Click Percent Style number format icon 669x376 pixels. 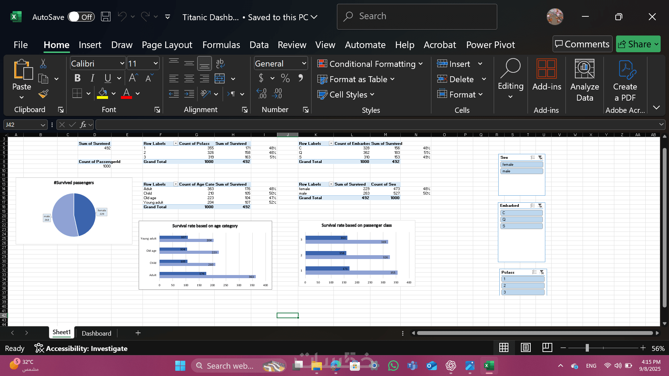click(285, 78)
